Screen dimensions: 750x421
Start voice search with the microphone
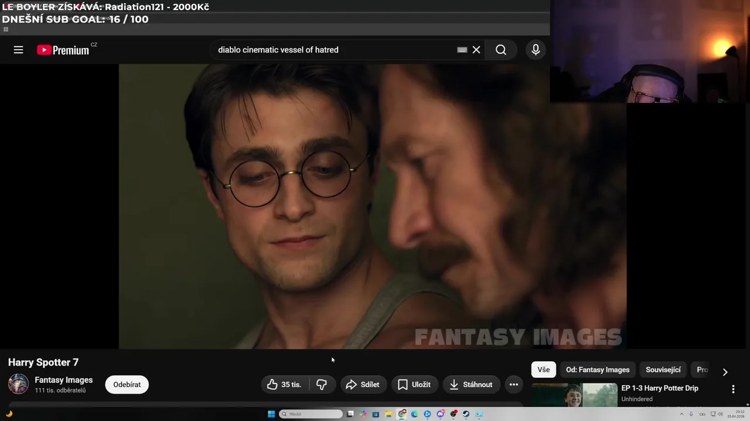point(536,50)
